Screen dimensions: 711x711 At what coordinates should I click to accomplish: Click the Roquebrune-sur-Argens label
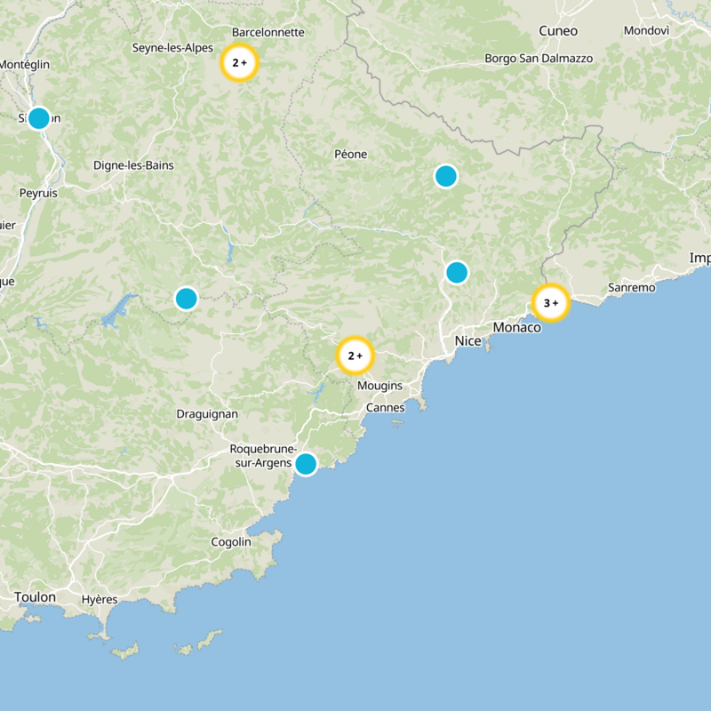263,456
